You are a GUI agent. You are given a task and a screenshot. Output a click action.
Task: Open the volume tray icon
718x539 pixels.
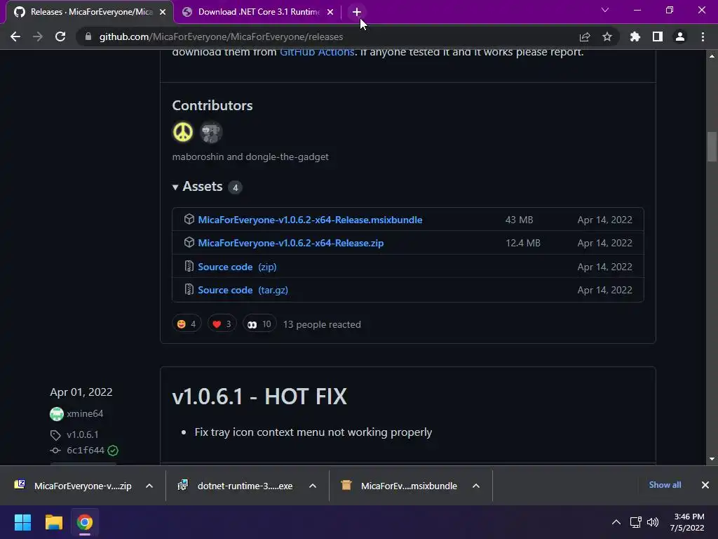(x=653, y=522)
